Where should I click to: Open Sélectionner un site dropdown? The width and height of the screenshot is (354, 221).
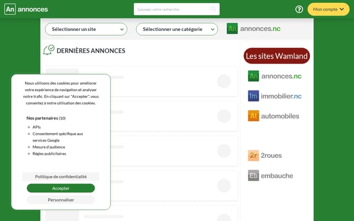86,29
